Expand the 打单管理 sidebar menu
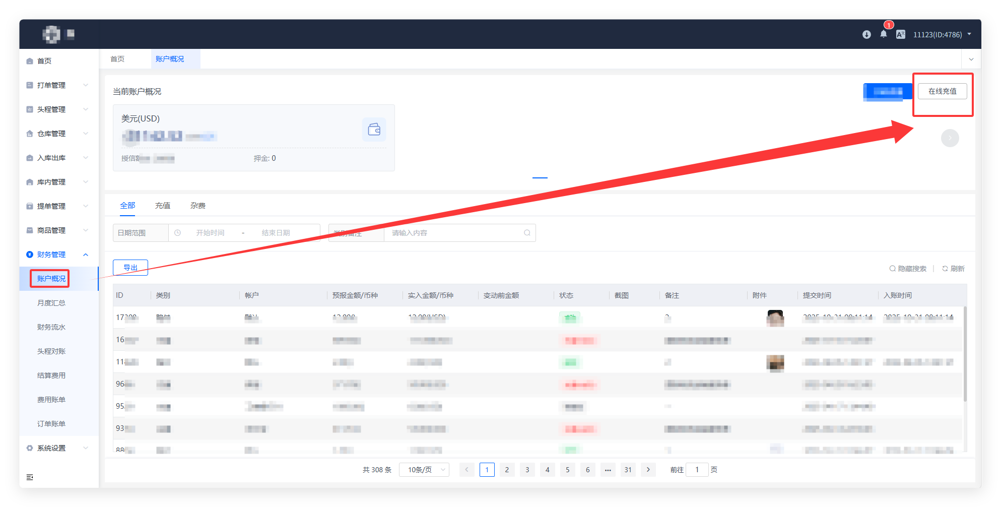Image resolution: width=1002 pixels, height=507 pixels. click(x=57, y=85)
